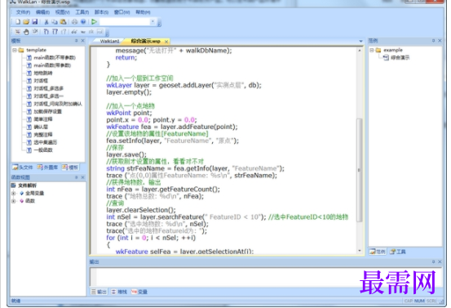
Task: Paste from clipboard using the paste icon
Action: coord(63,21)
